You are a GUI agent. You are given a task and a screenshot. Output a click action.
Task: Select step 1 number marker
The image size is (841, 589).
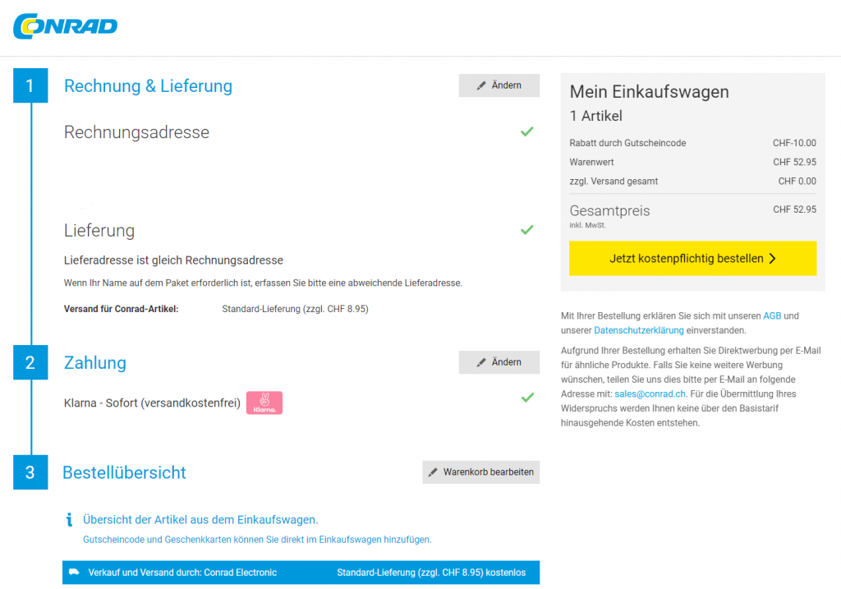click(30, 86)
